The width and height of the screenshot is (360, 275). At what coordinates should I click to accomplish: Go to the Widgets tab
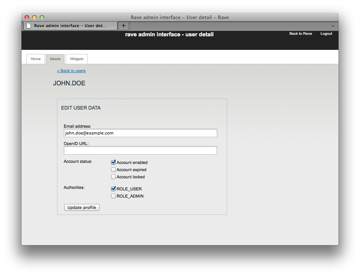click(77, 59)
